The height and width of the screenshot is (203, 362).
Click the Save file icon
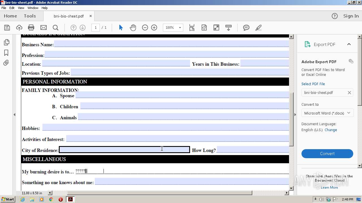pos(7,28)
